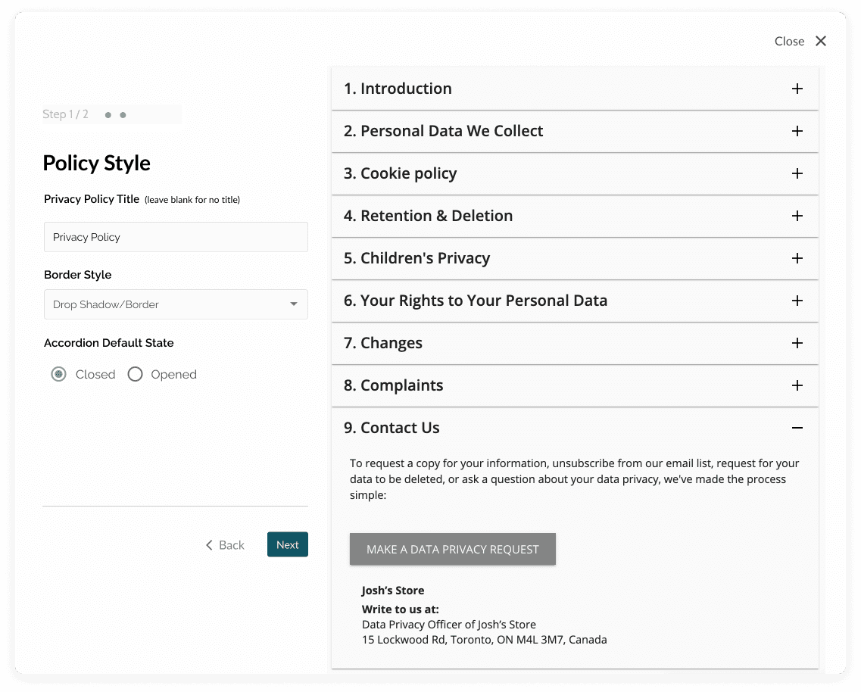Select the Closed accordion default state
This screenshot has width=861, height=692.
click(58, 373)
